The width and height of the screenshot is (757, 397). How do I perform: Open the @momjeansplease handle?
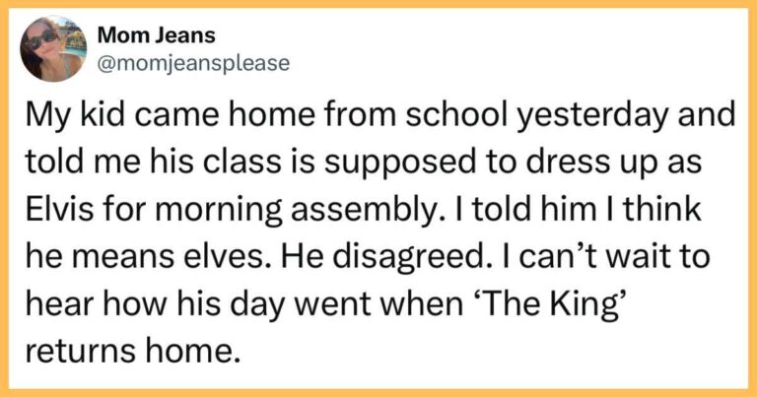pos(193,63)
